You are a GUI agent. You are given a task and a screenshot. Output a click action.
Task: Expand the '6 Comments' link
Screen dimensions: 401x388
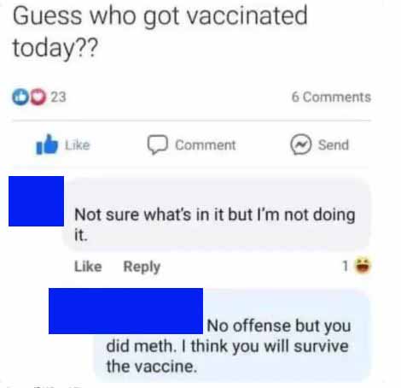pyautogui.click(x=331, y=97)
